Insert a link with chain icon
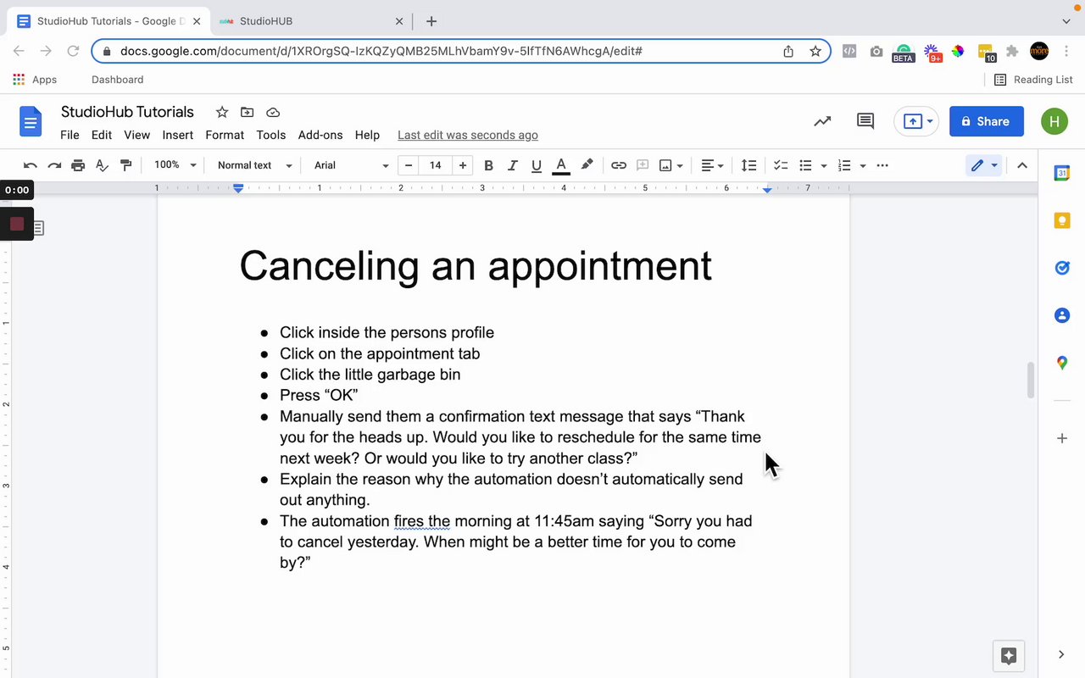Screen dimensions: 1085x678 click(x=619, y=165)
